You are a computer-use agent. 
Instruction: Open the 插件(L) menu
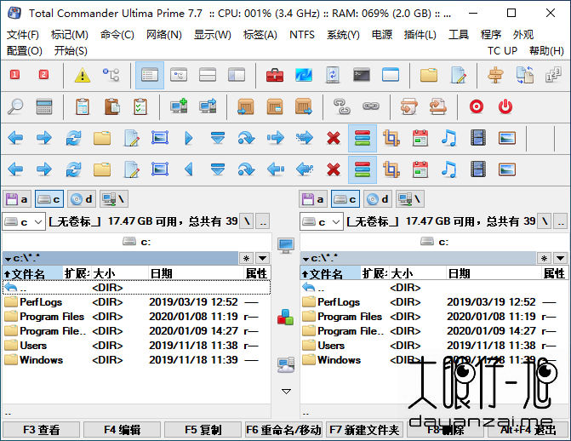click(x=420, y=35)
